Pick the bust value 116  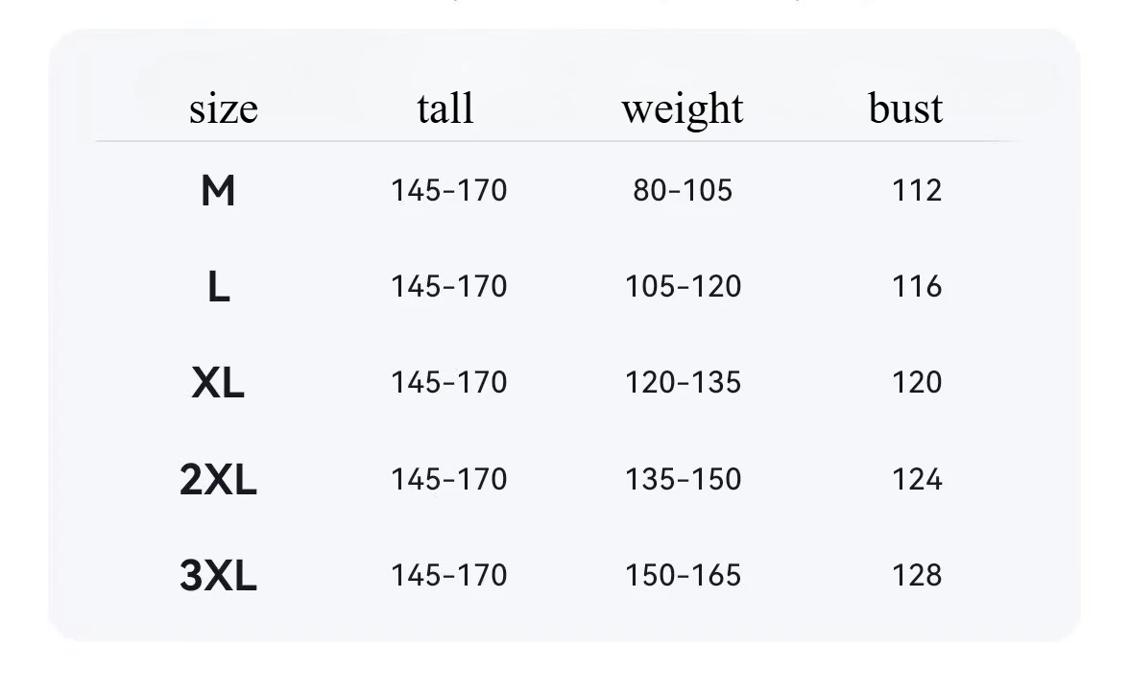click(x=917, y=286)
